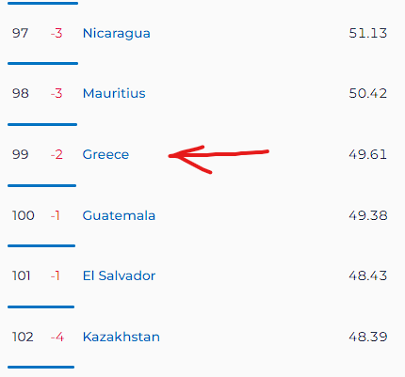The width and height of the screenshot is (405, 377).
Task: Click rank number 102 for Kazakhstan
Action: (23, 337)
